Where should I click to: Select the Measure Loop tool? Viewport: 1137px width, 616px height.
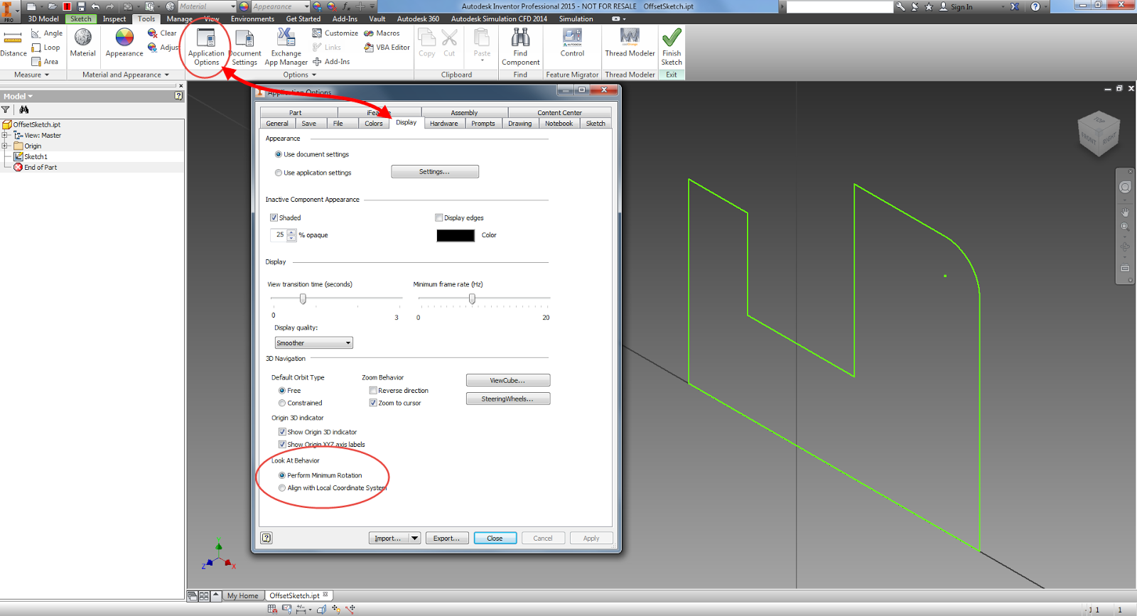pyautogui.click(x=45, y=48)
